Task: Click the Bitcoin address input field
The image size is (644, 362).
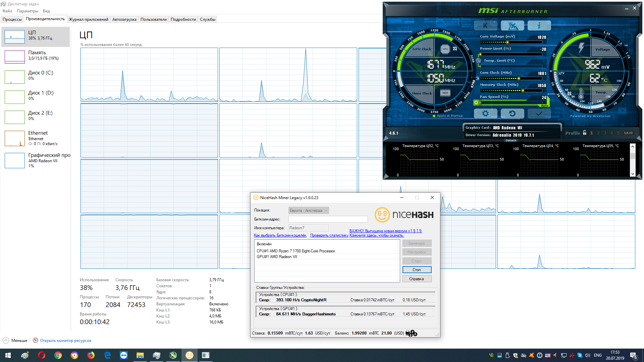Action: click(328, 219)
